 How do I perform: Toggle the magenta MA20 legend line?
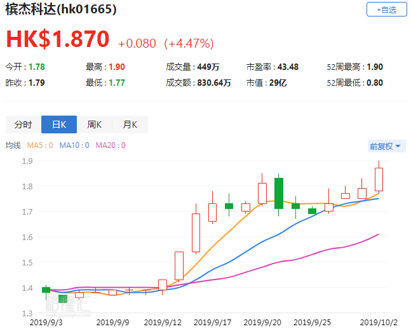[110, 145]
